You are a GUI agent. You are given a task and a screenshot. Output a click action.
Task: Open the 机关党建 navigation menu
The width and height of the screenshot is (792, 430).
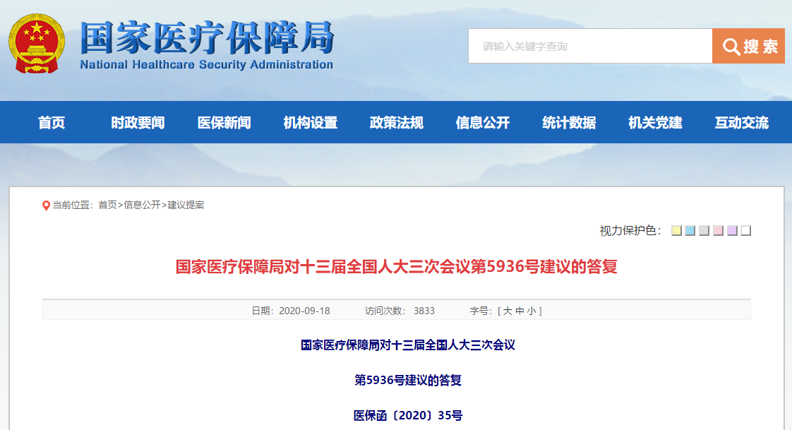pyautogui.click(x=655, y=122)
